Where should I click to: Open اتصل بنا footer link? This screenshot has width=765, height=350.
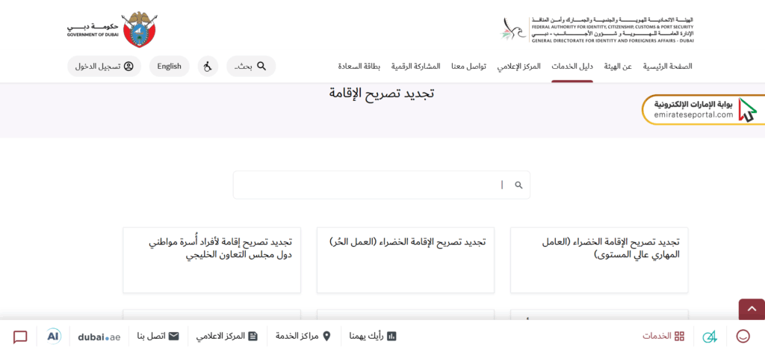[x=158, y=337]
